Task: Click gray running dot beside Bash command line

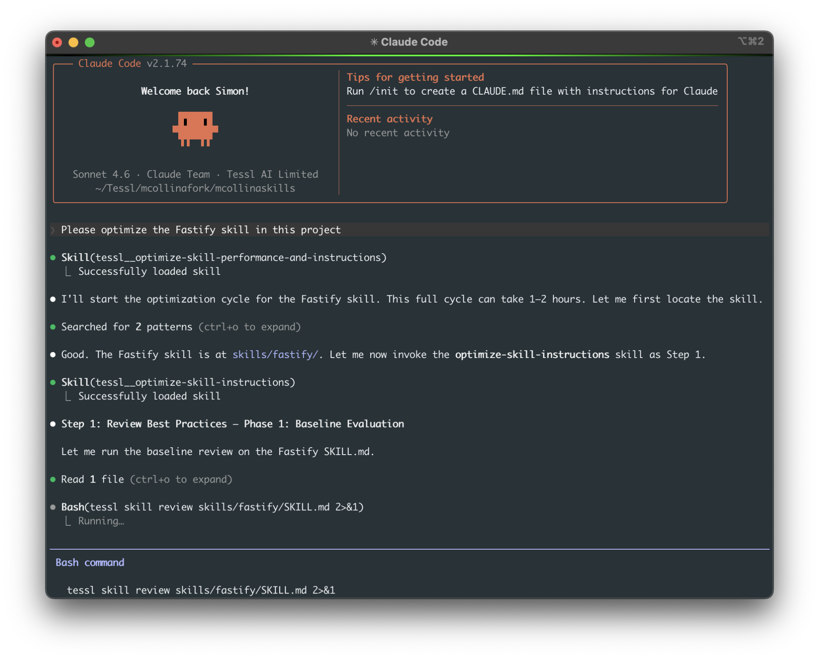Action: [x=53, y=507]
